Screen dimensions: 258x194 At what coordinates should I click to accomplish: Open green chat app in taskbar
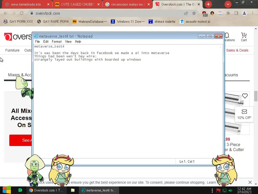(20, 190)
